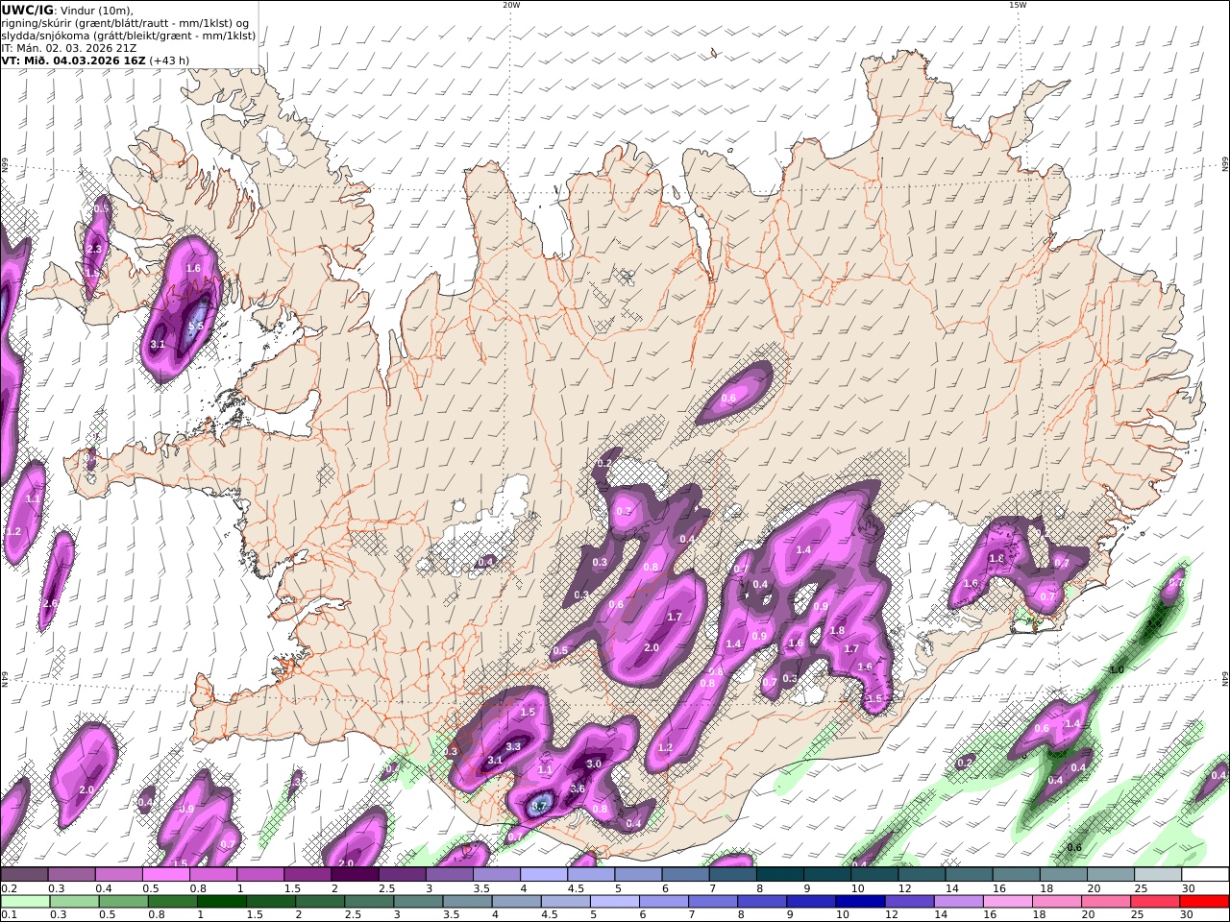The width and height of the screenshot is (1230, 922).
Task: Select the navy 10 swatch in rain scale
Action: coord(861,902)
